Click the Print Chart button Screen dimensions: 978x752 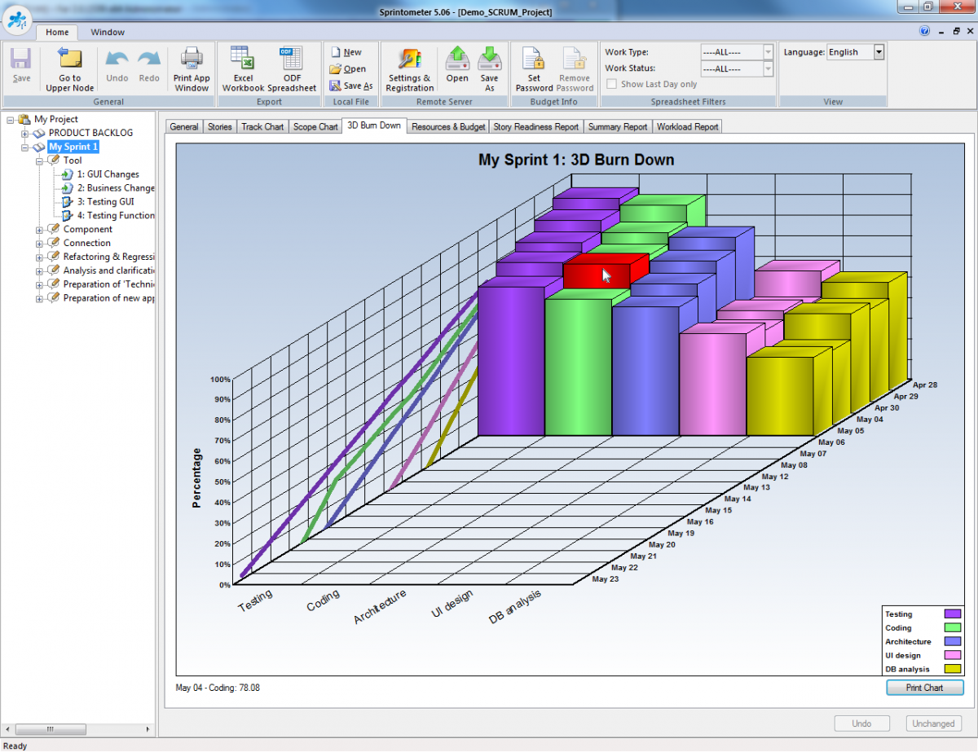924,688
